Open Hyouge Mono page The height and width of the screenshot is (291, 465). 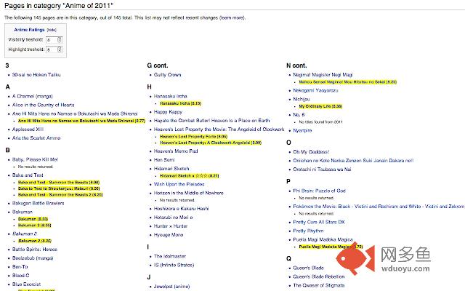pos(169,234)
